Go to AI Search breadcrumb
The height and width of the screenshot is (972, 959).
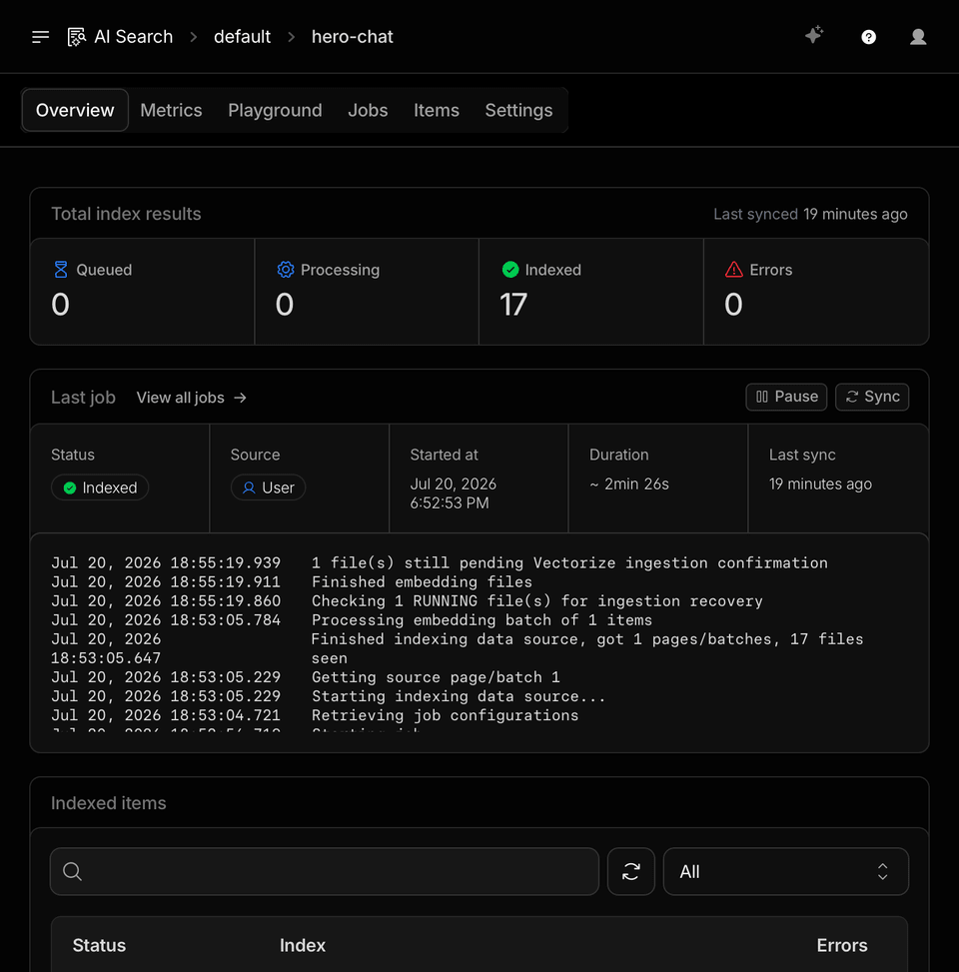point(133,37)
